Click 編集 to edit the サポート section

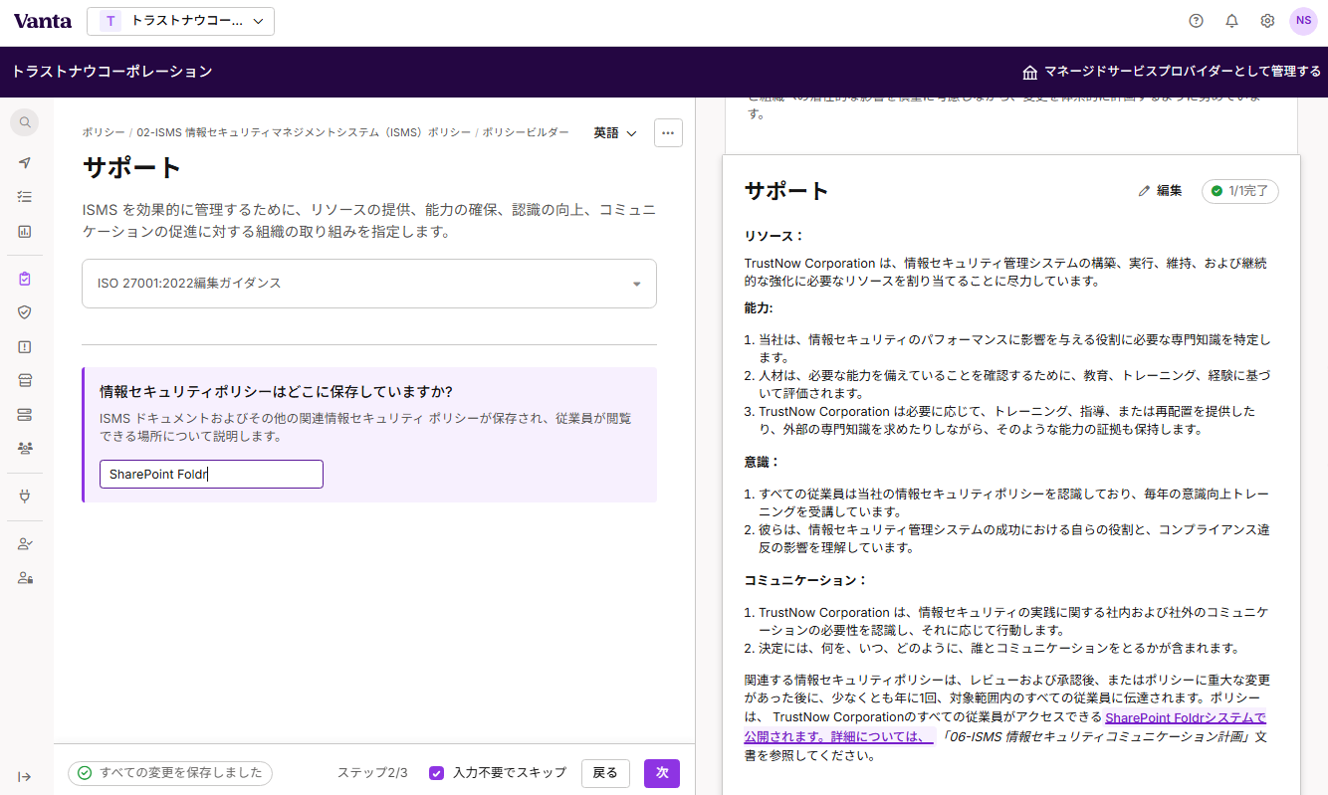click(1160, 191)
